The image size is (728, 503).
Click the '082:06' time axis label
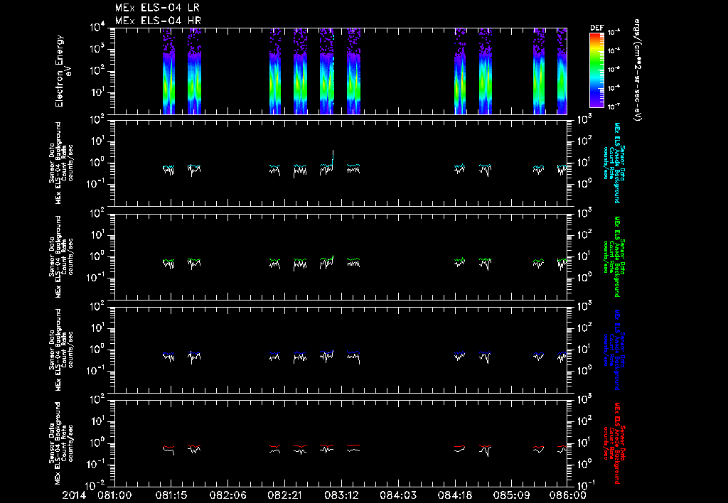(227, 496)
